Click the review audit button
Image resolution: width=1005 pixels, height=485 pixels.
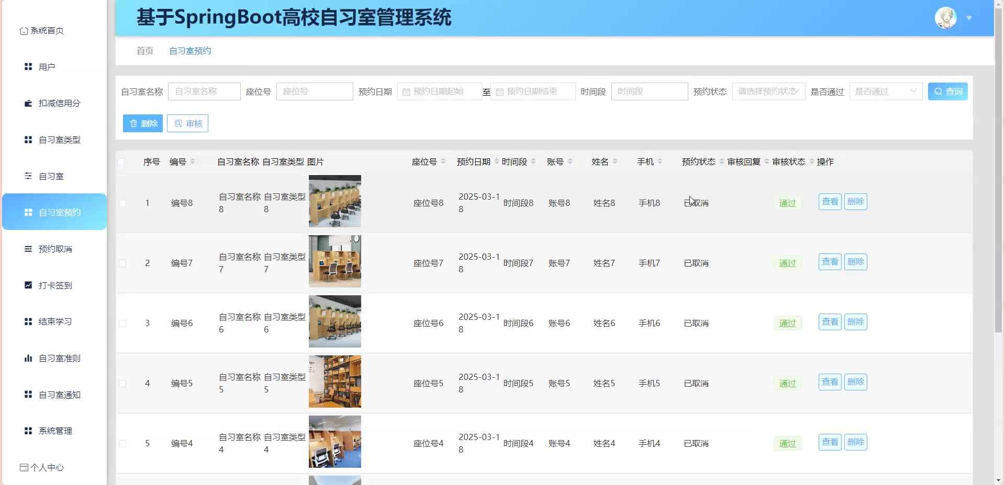pos(187,124)
